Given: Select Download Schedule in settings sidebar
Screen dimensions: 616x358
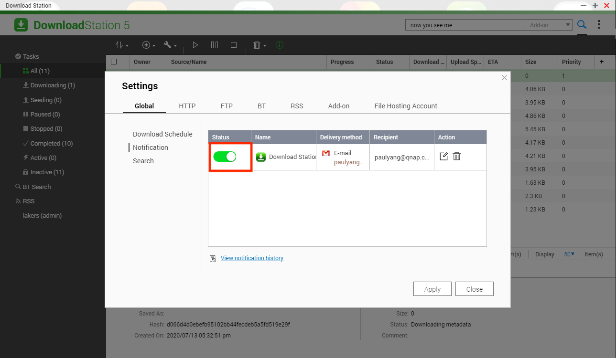Looking at the screenshot, I should (x=162, y=134).
